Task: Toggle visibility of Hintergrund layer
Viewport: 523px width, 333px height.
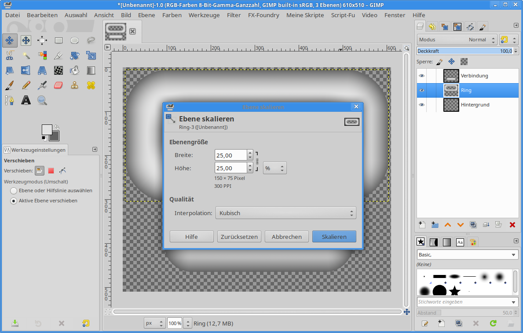Action: point(422,105)
